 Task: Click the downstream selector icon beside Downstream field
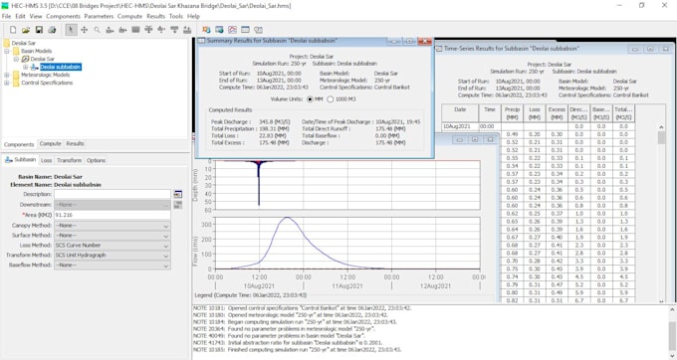tap(178, 204)
